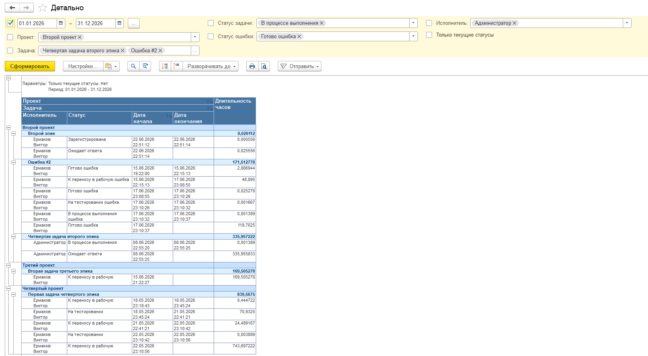Viewport: 648px width, 356px height.
Task: Click the start date input field
Action: tap(37, 23)
